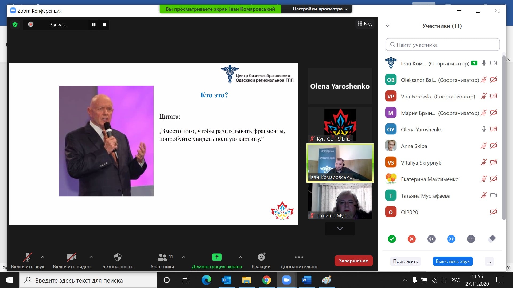The width and height of the screenshot is (513, 288).
Task: Click the blue Go Faster arrows icon
Action: tap(451, 239)
